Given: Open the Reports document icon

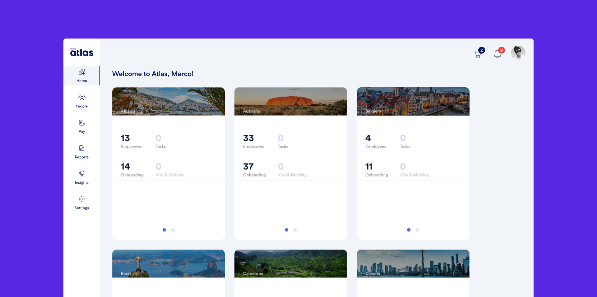Looking at the screenshot, I should [81, 148].
